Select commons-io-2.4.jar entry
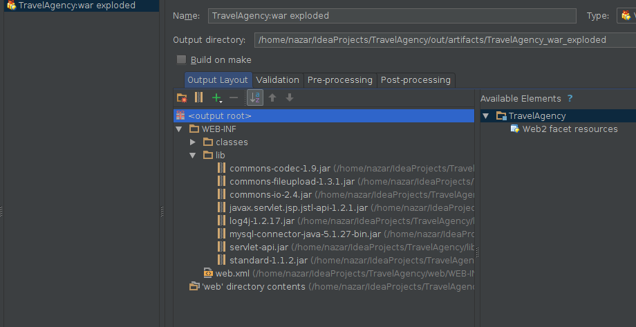The image size is (636, 327). tap(270, 195)
